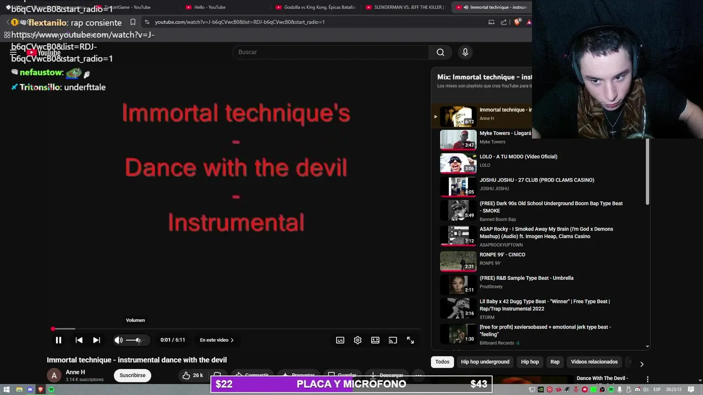Go to previous video in player
703x395 pixels.
coord(79,340)
